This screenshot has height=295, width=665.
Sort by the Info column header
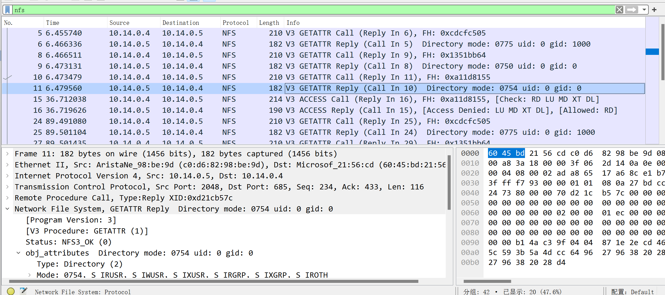click(465, 23)
